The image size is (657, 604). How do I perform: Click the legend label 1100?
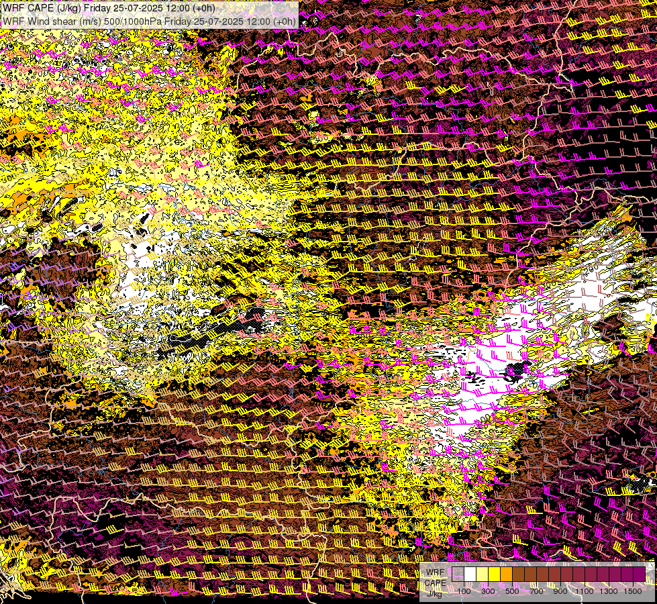tap(584, 591)
